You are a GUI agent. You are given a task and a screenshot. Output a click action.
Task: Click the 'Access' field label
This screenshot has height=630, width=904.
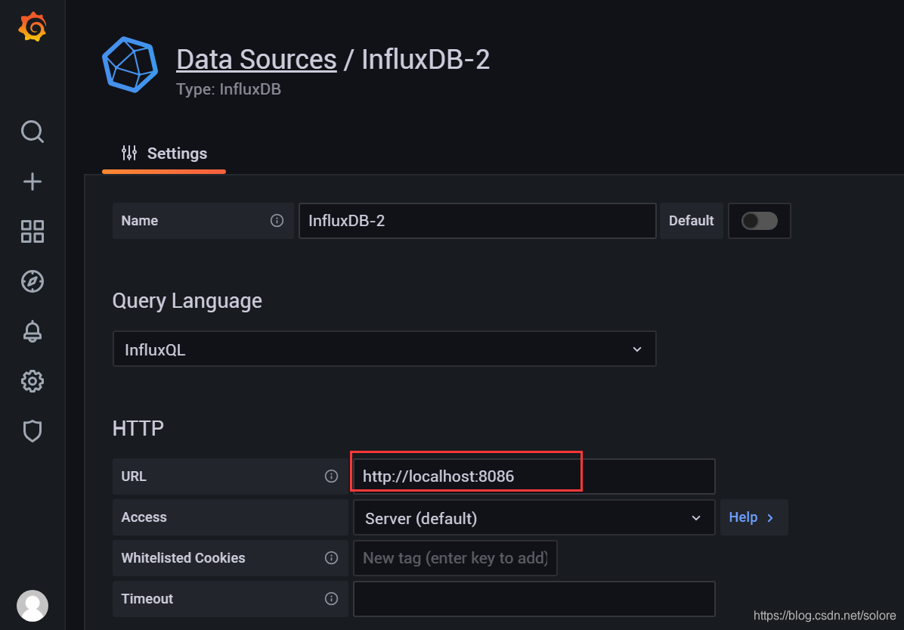click(x=144, y=517)
